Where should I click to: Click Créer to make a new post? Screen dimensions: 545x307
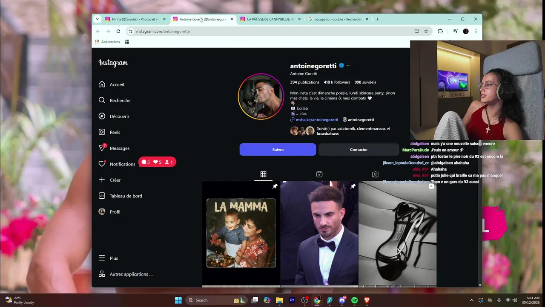coord(109,180)
